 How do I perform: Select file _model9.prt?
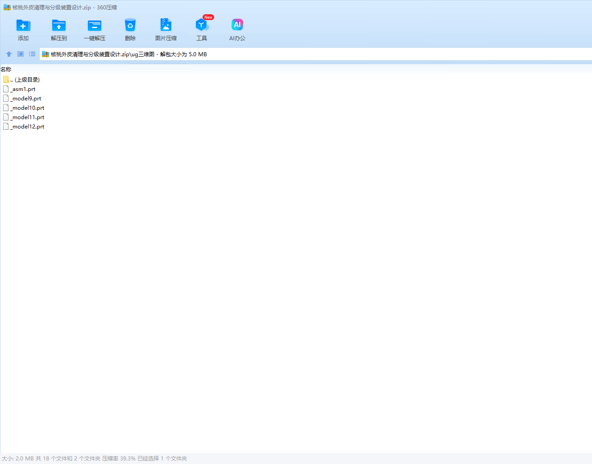click(22, 98)
